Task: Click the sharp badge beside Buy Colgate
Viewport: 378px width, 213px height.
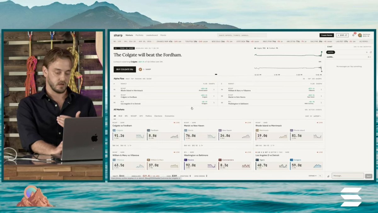Action: click(140, 69)
